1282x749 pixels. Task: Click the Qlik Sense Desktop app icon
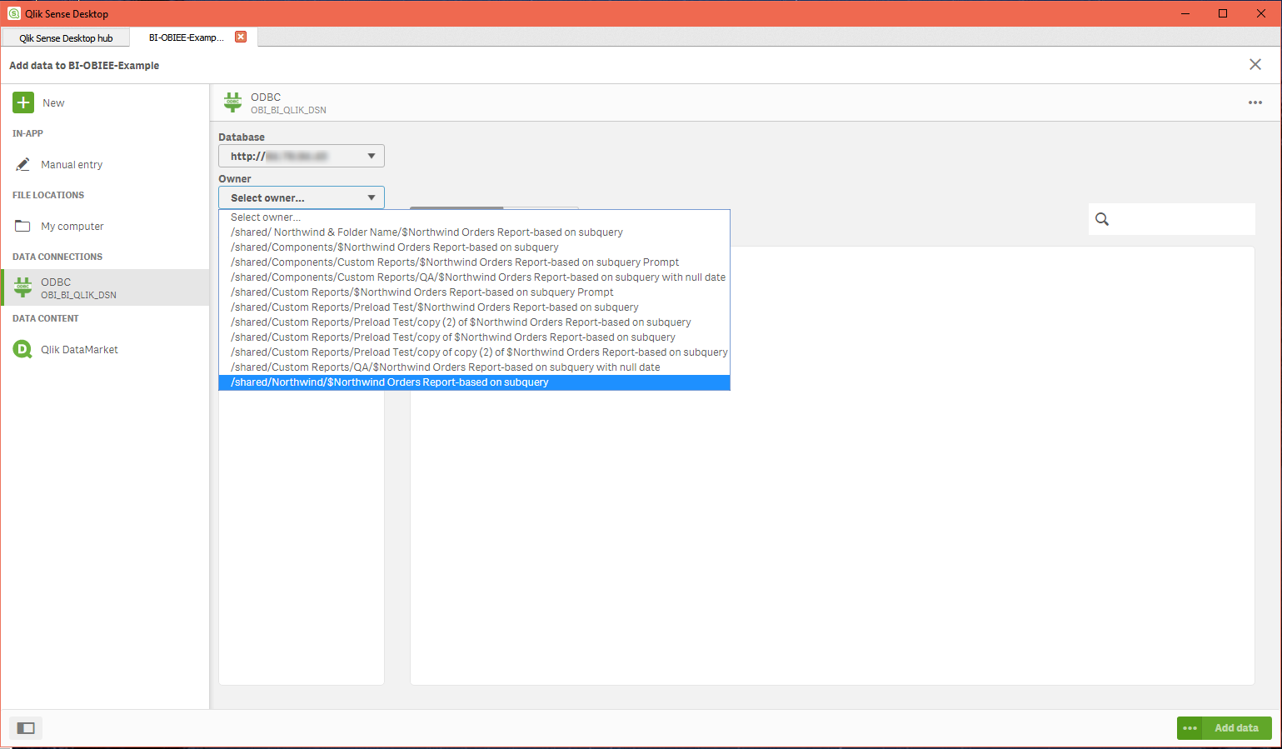point(14,13)
